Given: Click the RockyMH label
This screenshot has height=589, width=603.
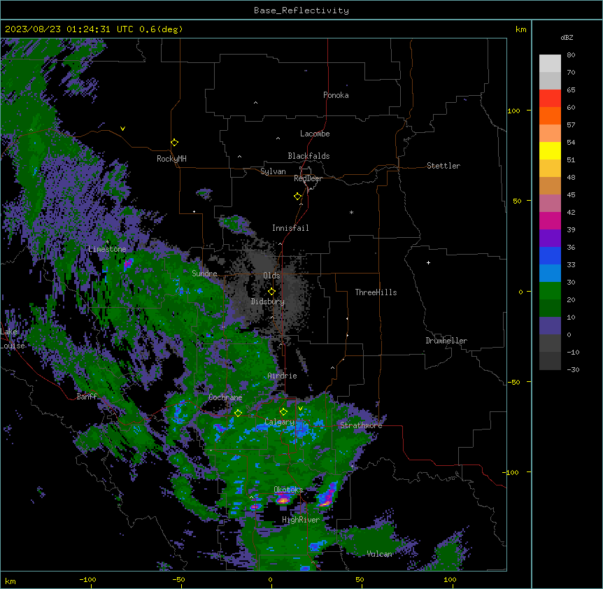Looking at the screenshot, I should click(171, 159).
